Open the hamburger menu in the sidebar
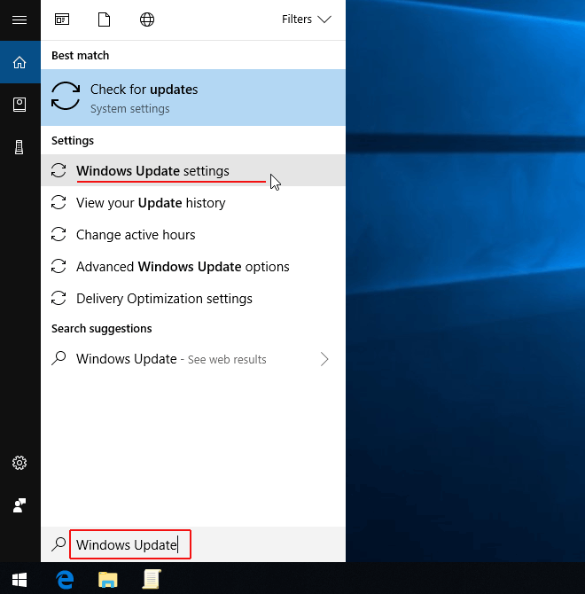 tap(19, 20)
